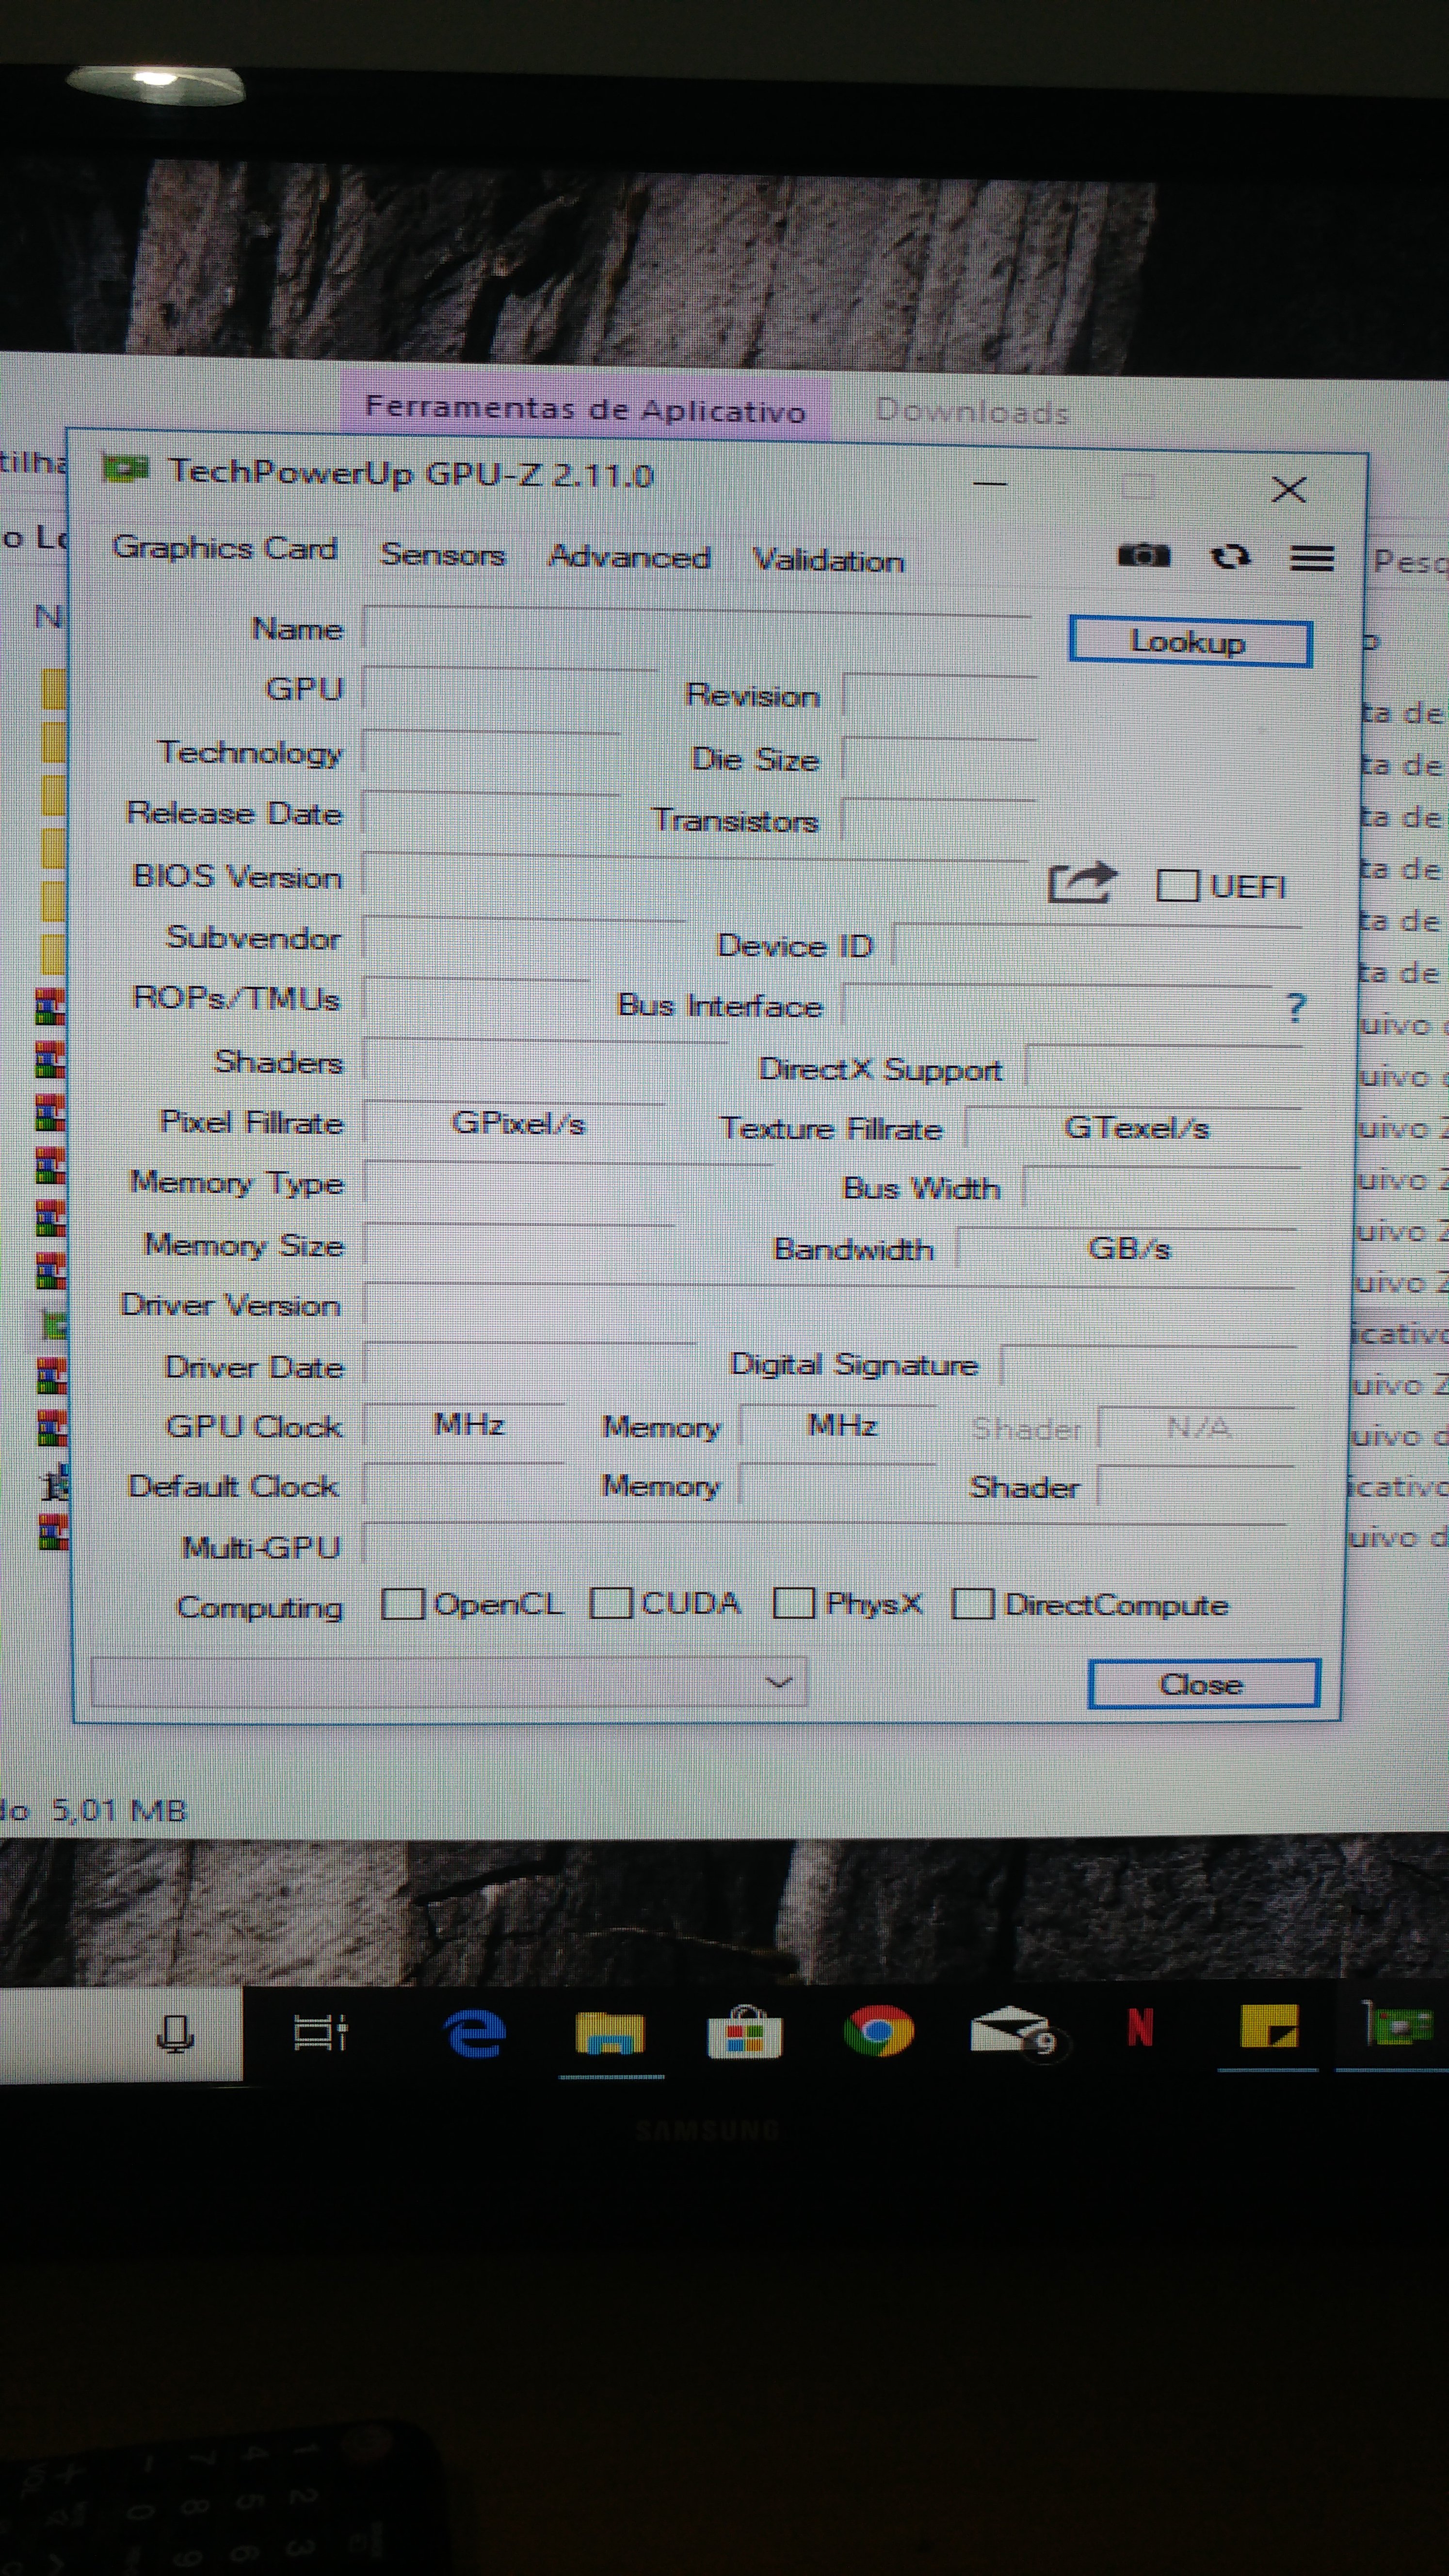Click the GPU-Z title bar app icon
Screen dimensions: 1449x2576
click(x=126, y=468)
